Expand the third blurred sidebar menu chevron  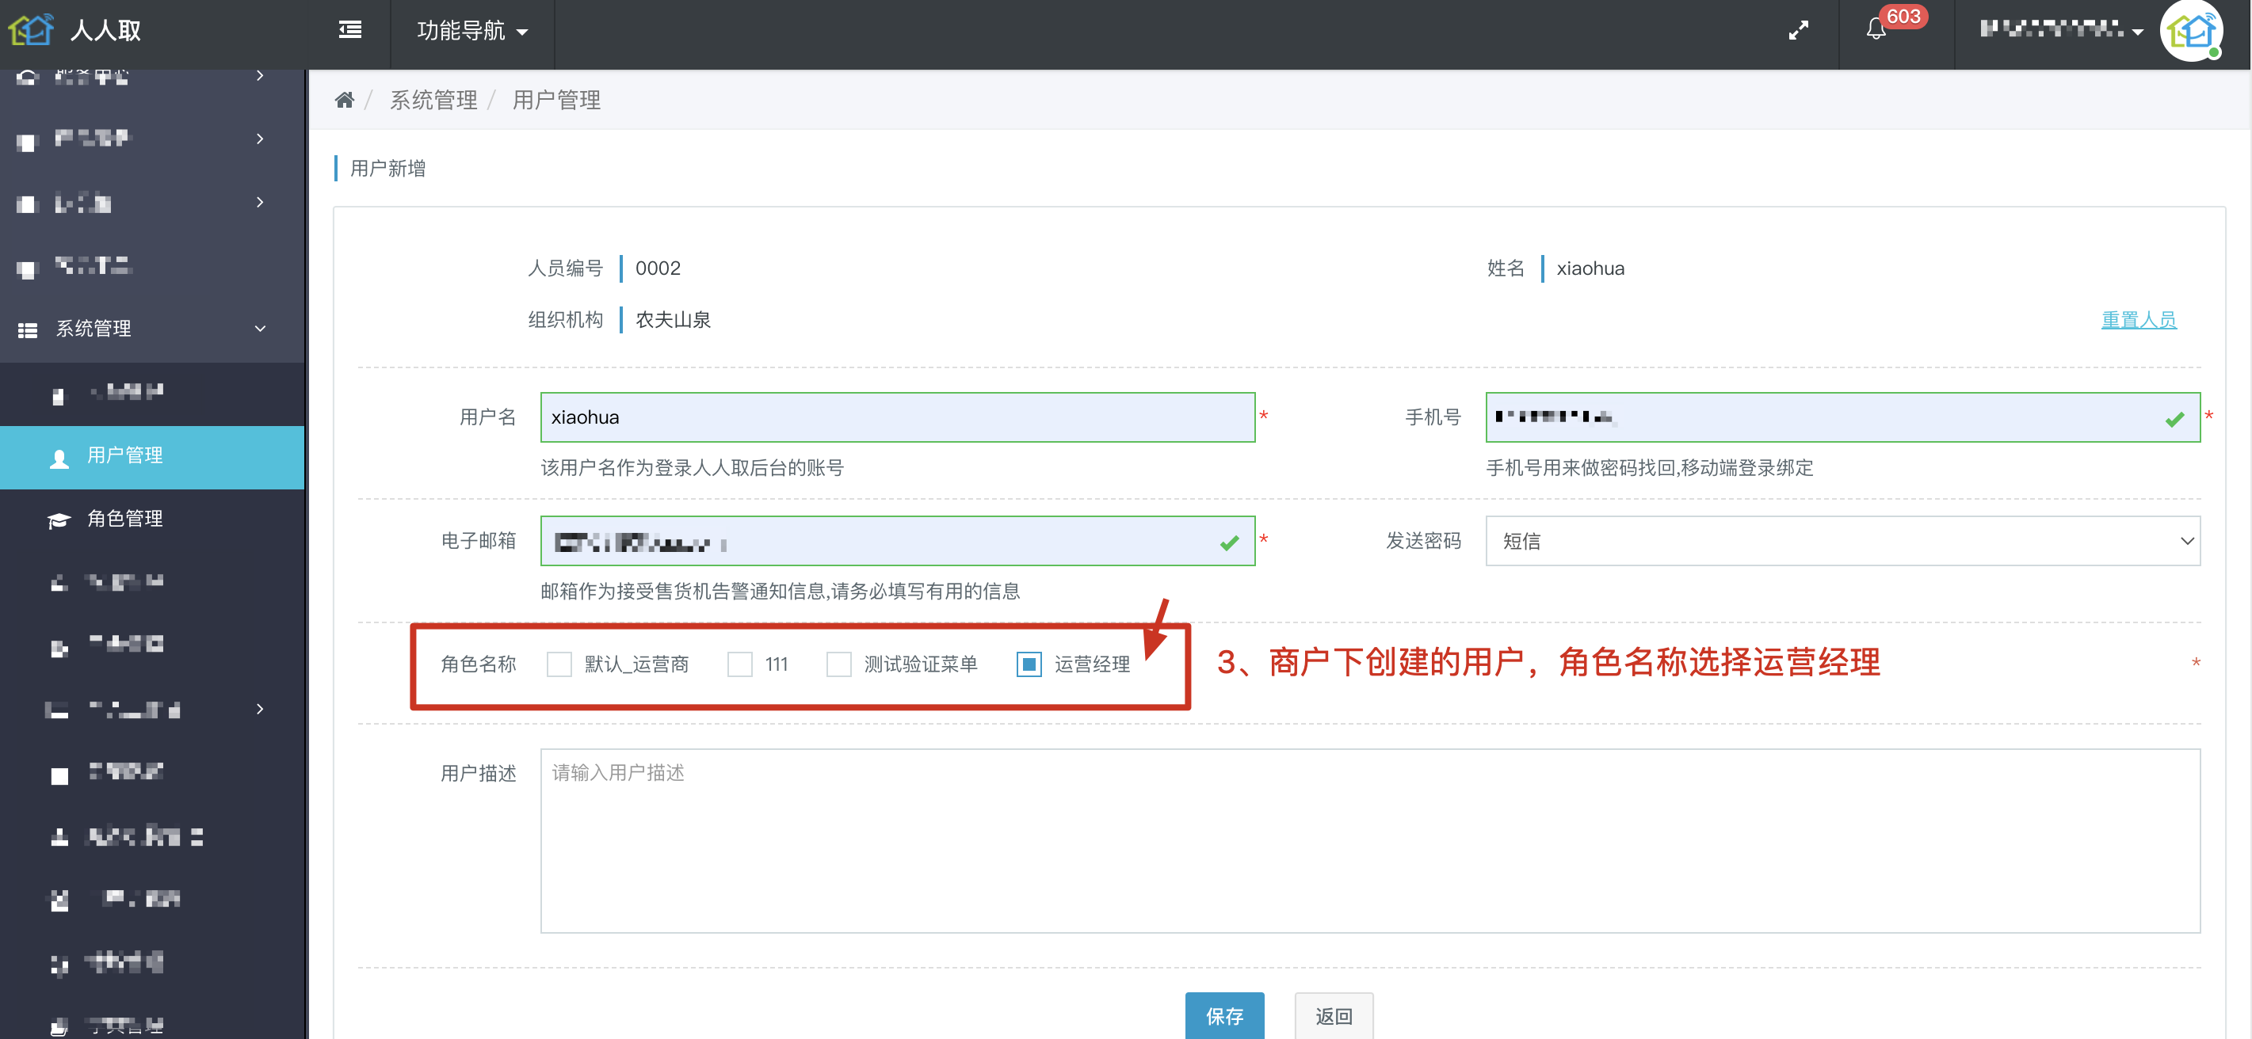(260, 202)
